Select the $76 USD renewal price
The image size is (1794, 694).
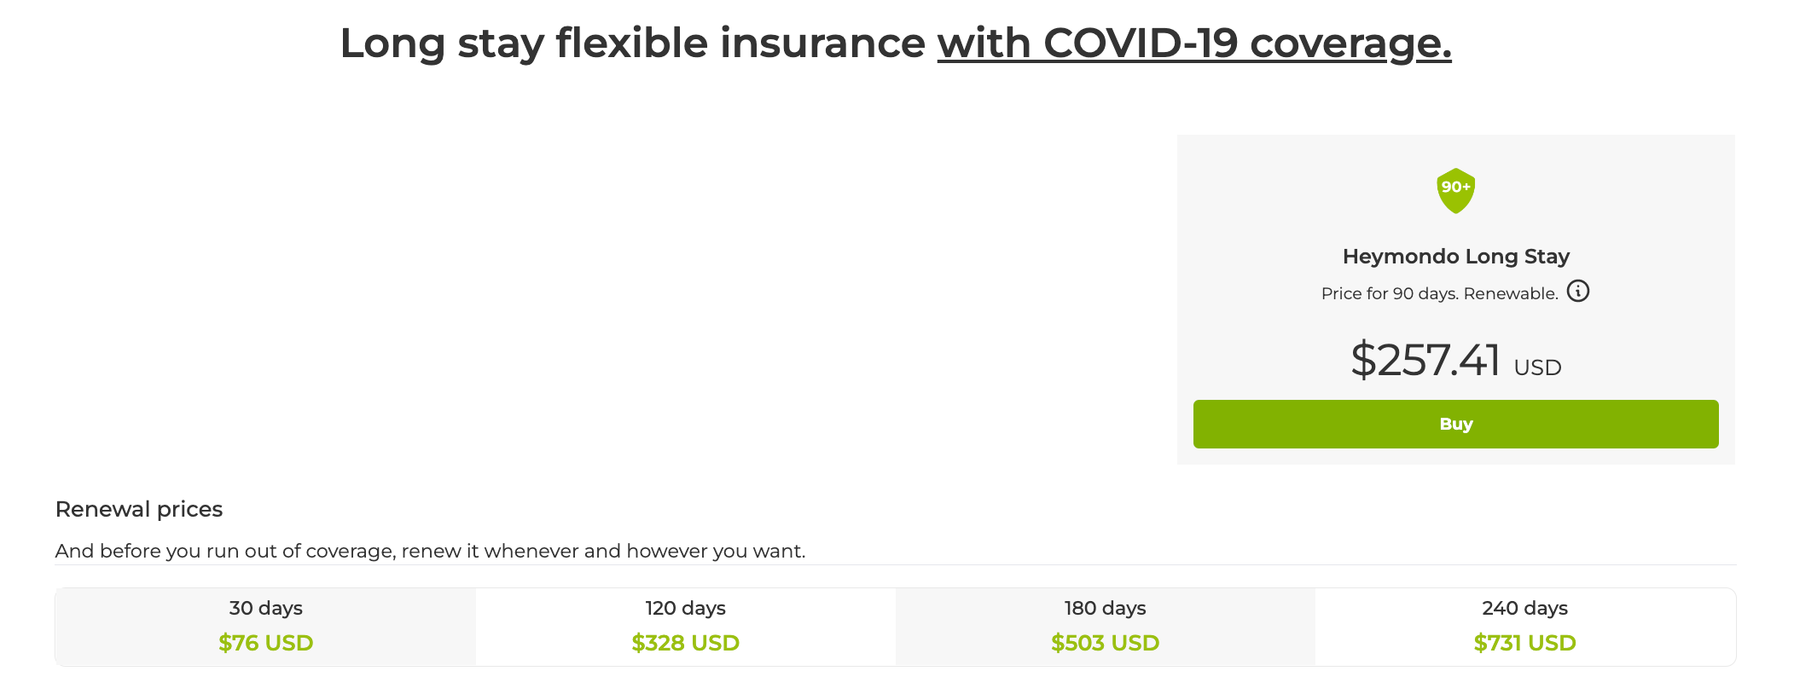pos(265,644)
